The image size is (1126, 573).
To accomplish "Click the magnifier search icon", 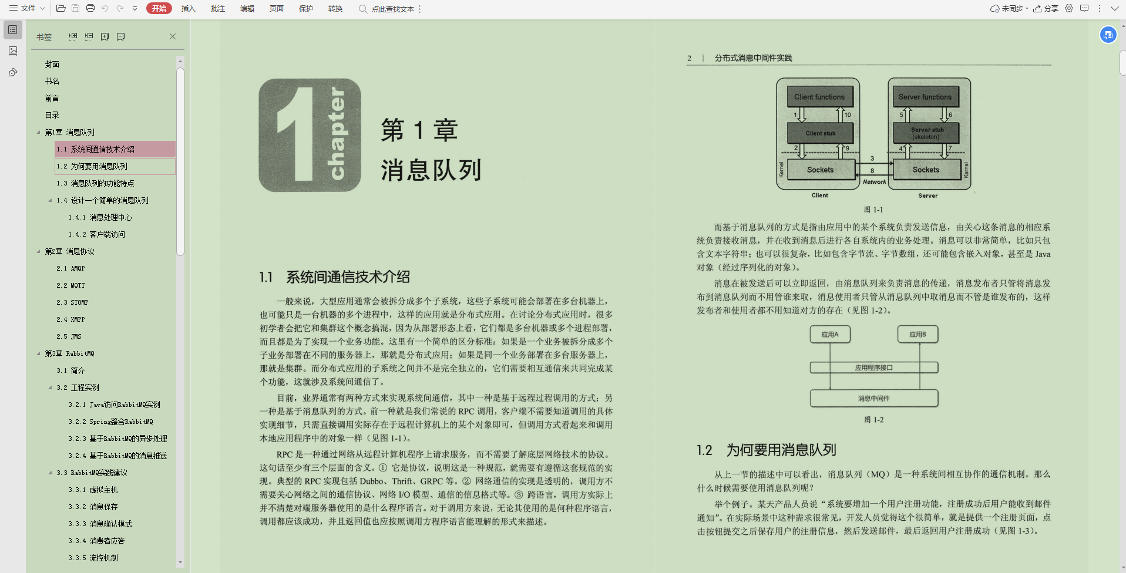I will click(363, 9).
